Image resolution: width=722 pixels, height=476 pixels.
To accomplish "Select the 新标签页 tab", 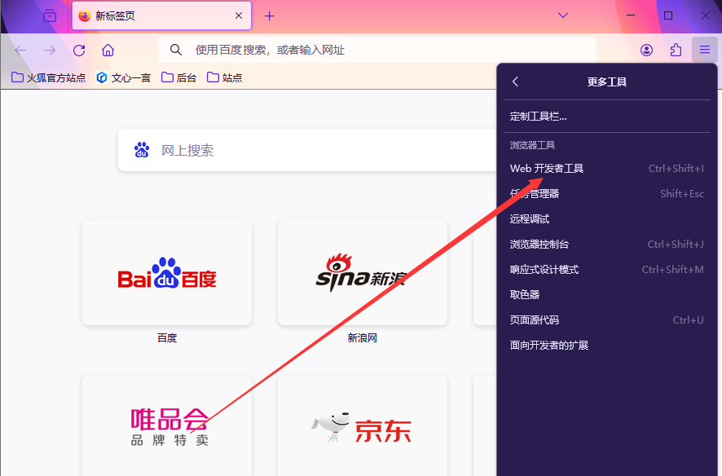I will (x=161, y=15).
